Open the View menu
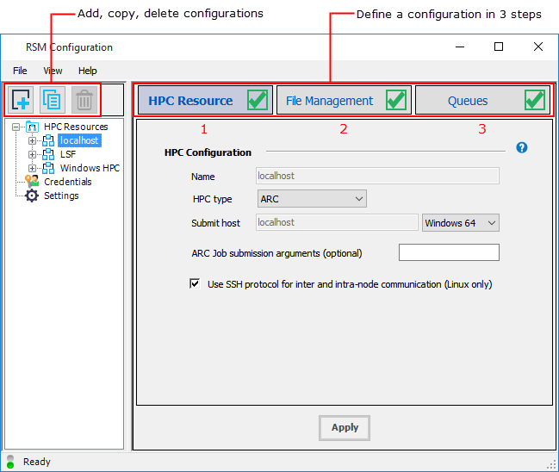Screen dimensions: 559x472 point(53,71)
